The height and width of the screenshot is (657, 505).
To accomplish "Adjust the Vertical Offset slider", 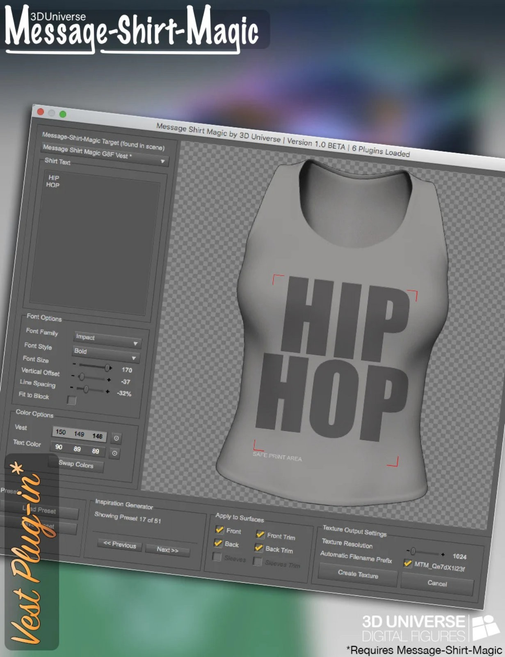I will [x=91, y=378].
